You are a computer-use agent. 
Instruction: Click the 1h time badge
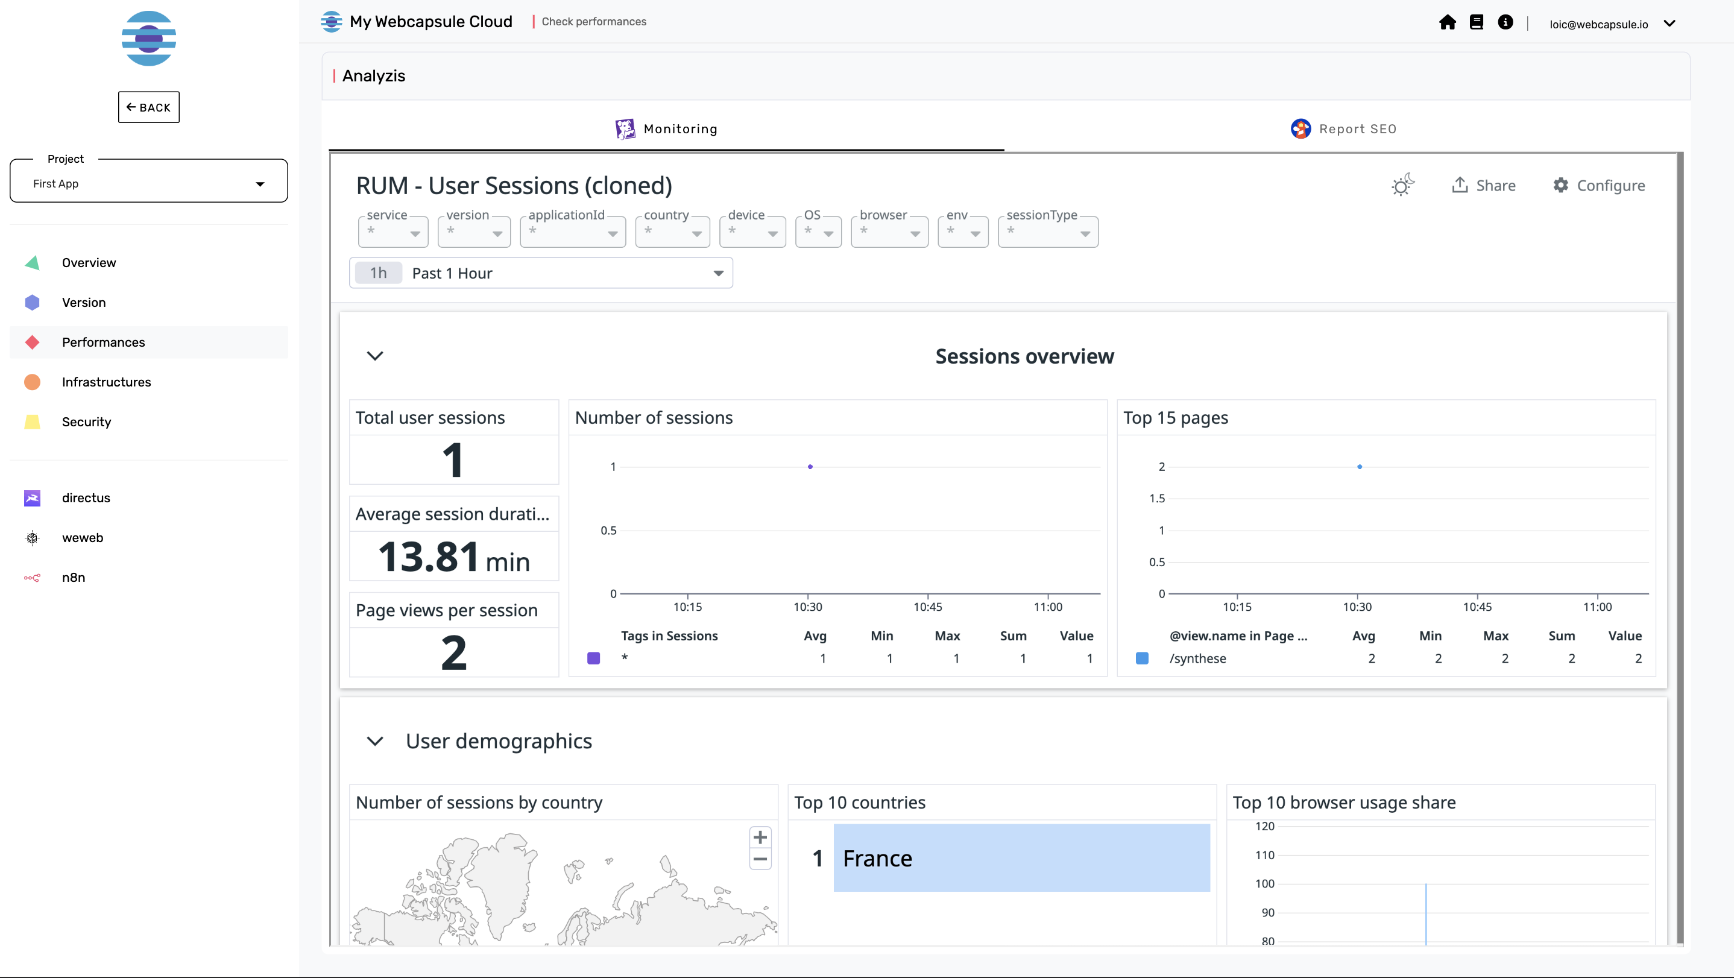tap(378, 273)
